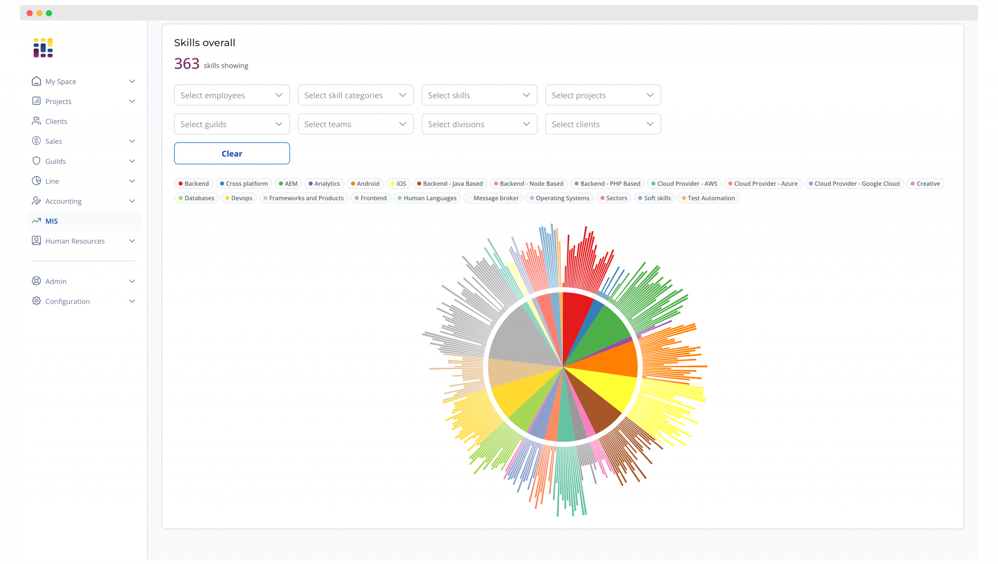
Task: Open the Select teams dropdown
Action: click(x=356, y=124)
